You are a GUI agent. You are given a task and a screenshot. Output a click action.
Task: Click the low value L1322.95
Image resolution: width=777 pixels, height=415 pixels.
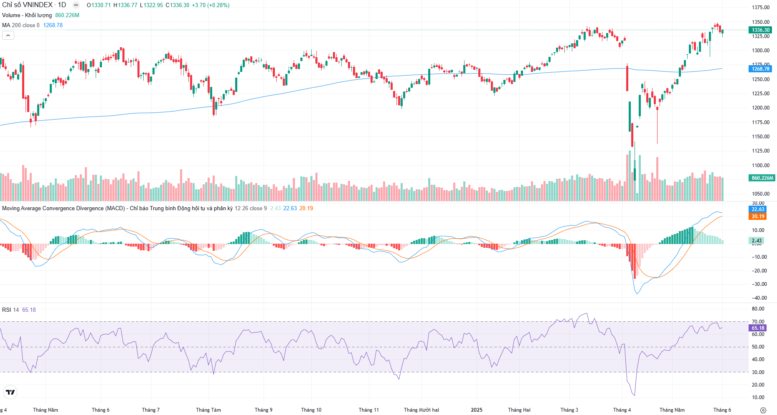151,5
